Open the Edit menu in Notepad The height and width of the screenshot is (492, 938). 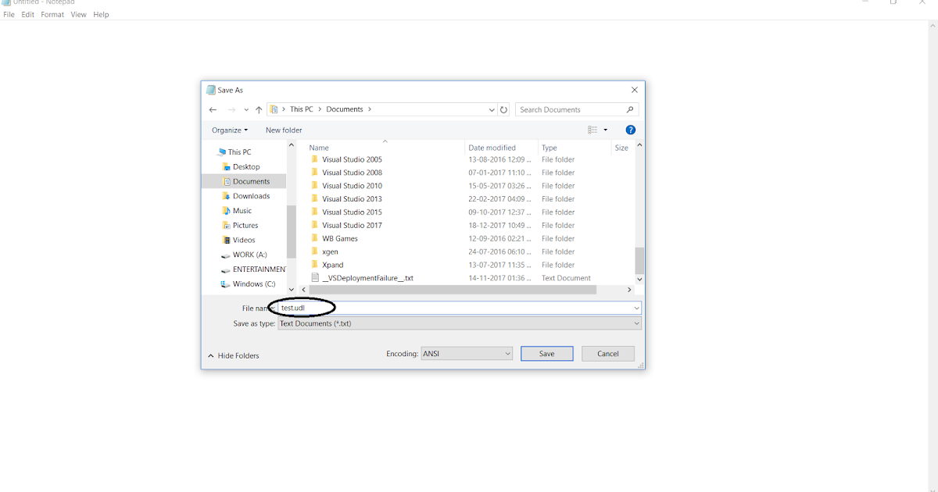(27, 14)
